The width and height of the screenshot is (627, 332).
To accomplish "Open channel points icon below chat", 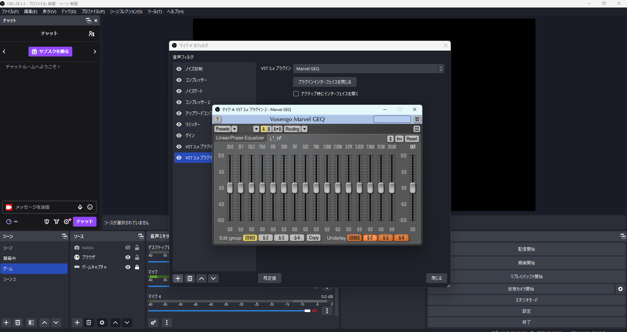I will [x=9, y=222].
